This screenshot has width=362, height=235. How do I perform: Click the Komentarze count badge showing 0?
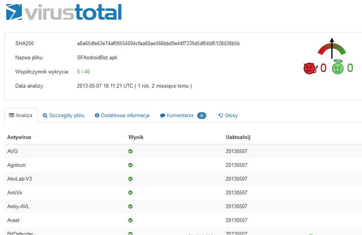tap(202, 116)
